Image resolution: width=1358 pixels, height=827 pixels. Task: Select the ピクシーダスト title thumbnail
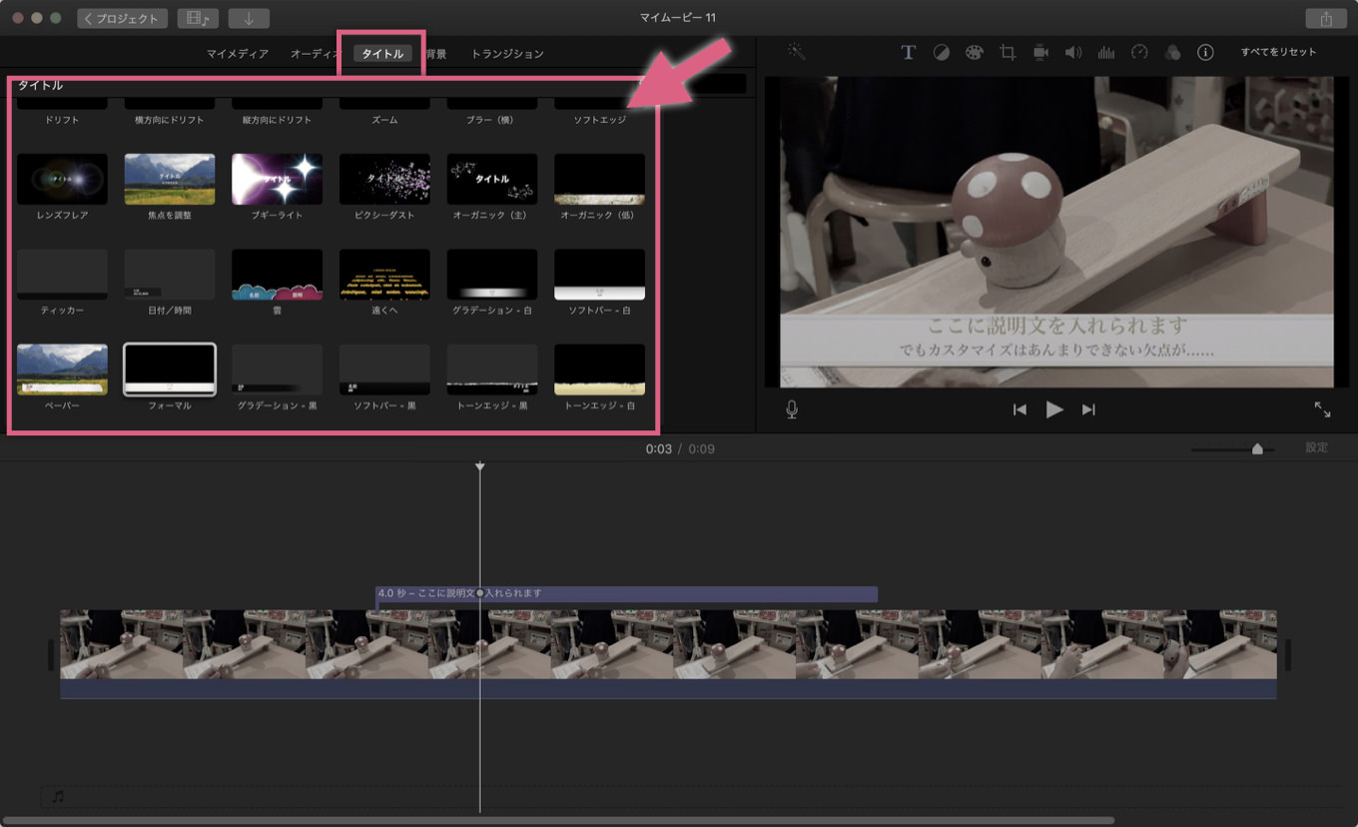[384, 179]
